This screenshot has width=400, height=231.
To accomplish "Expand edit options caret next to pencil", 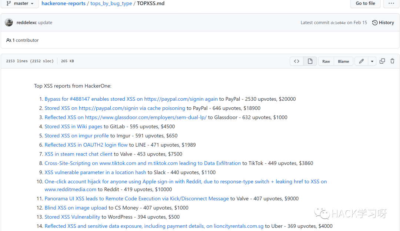I will click(x=372, y=61).
